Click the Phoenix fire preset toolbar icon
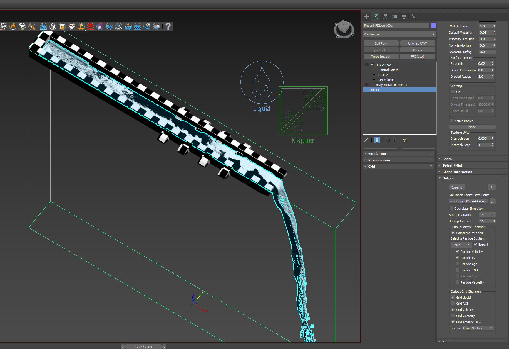509x349 pixels. pyautogui.click(x=13, y=26)
